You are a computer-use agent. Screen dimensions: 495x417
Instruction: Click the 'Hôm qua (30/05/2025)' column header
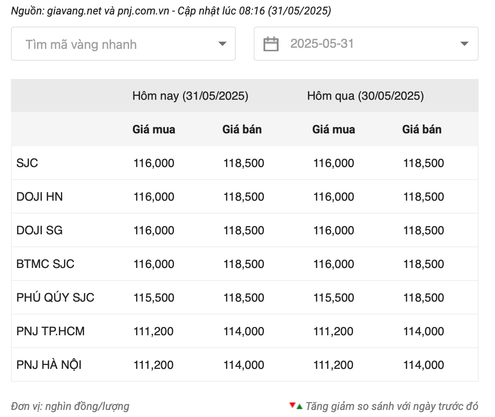(366, 96)
